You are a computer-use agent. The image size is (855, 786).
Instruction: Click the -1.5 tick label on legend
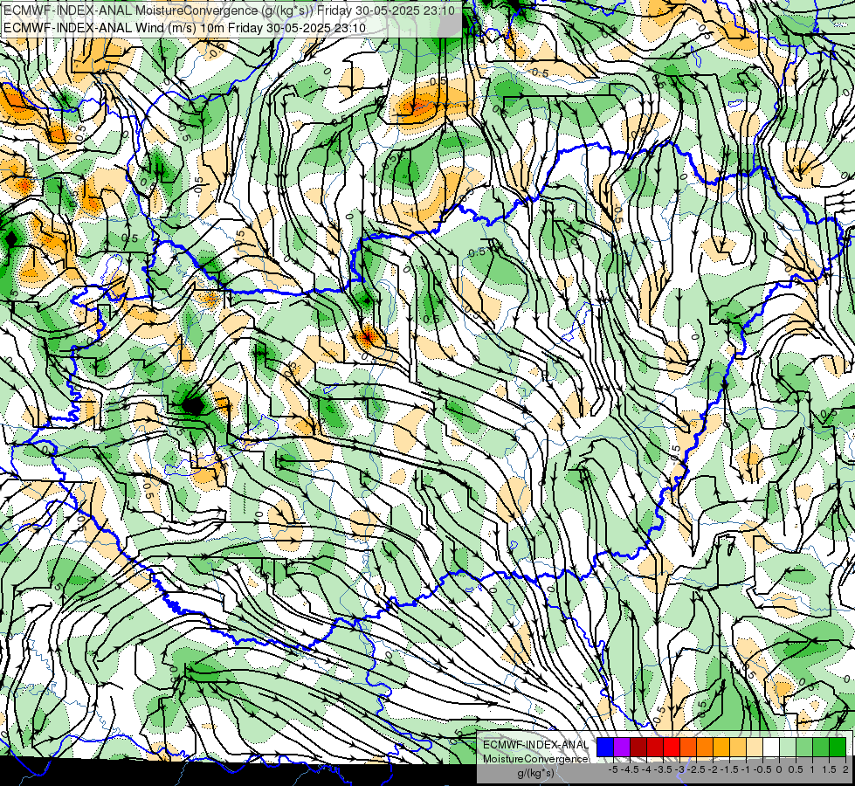pos(729,769)
